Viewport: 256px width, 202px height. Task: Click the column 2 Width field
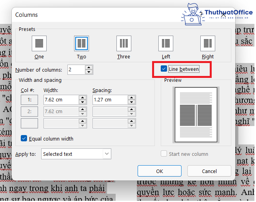(x=62, y=112)
